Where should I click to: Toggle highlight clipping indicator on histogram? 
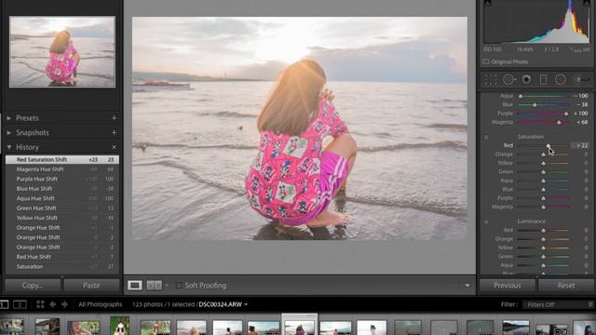[587, 3]
